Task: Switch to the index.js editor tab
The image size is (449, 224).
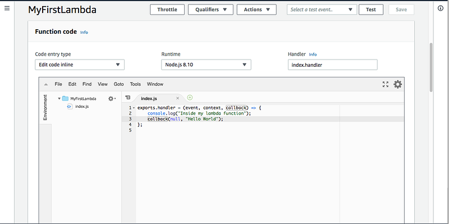Action: pos(157,98)
